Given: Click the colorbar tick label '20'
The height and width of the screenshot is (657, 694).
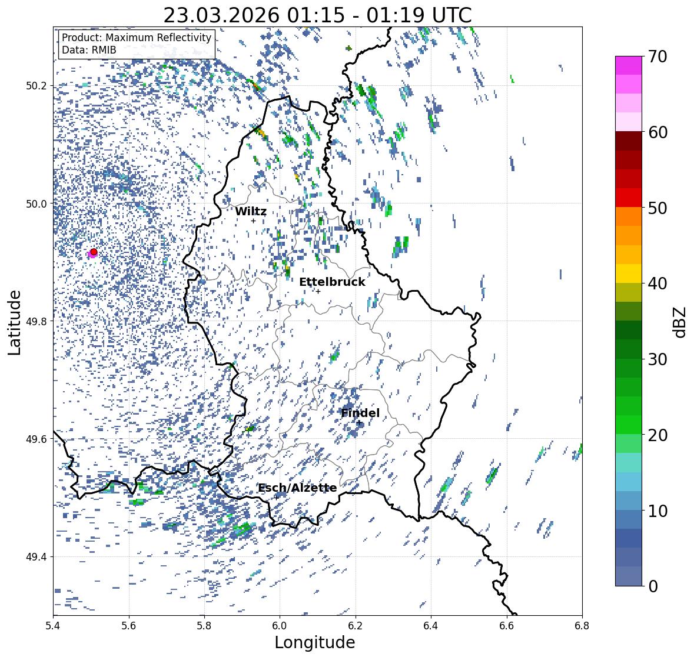Looking at the screenshot, I should tap(658, 435).
